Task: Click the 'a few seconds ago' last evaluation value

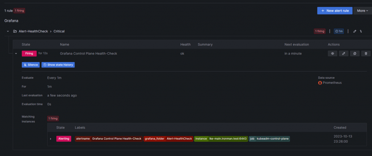Action: click(62, 95)
